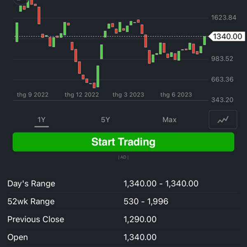Image resolution: width=247 pixels, height=247 pixels.
Task: Open the chart type line icon button
Action: (223, 120)
